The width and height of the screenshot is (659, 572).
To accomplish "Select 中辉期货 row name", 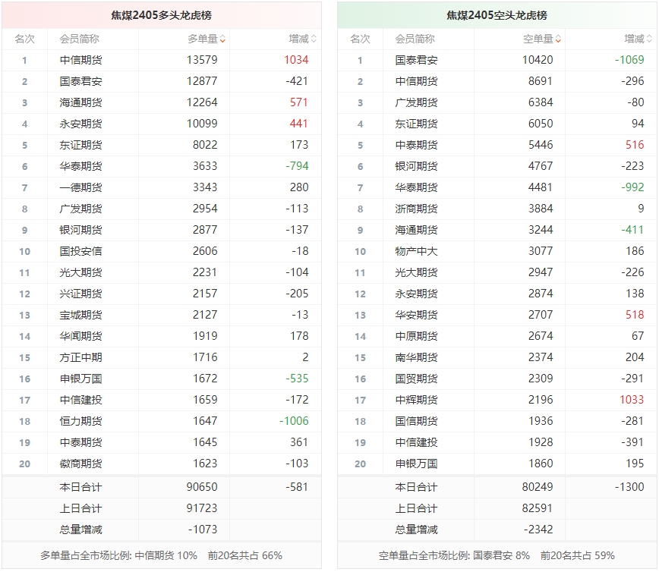I will pos(416,400).
